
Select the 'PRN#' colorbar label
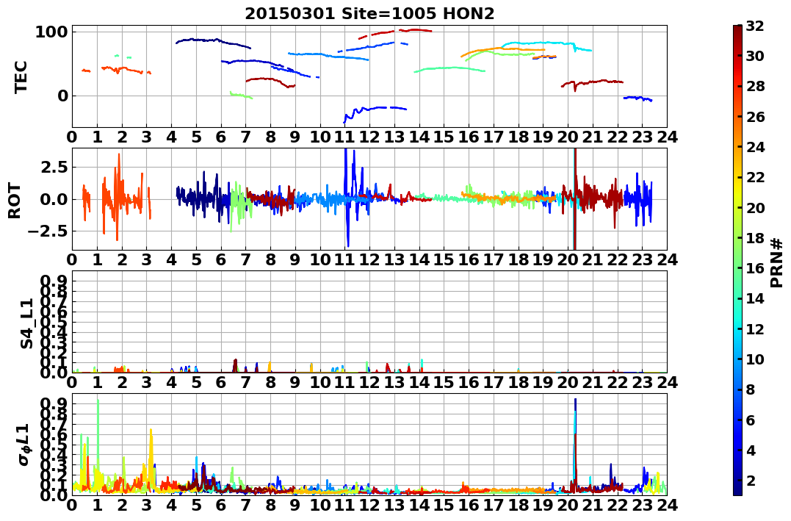[x=777, y=262]
